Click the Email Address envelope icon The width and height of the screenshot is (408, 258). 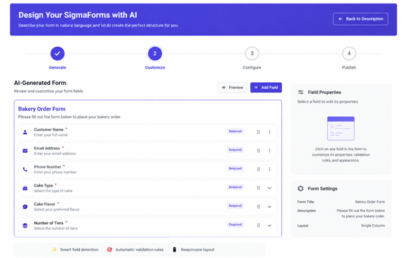(25, 151)
